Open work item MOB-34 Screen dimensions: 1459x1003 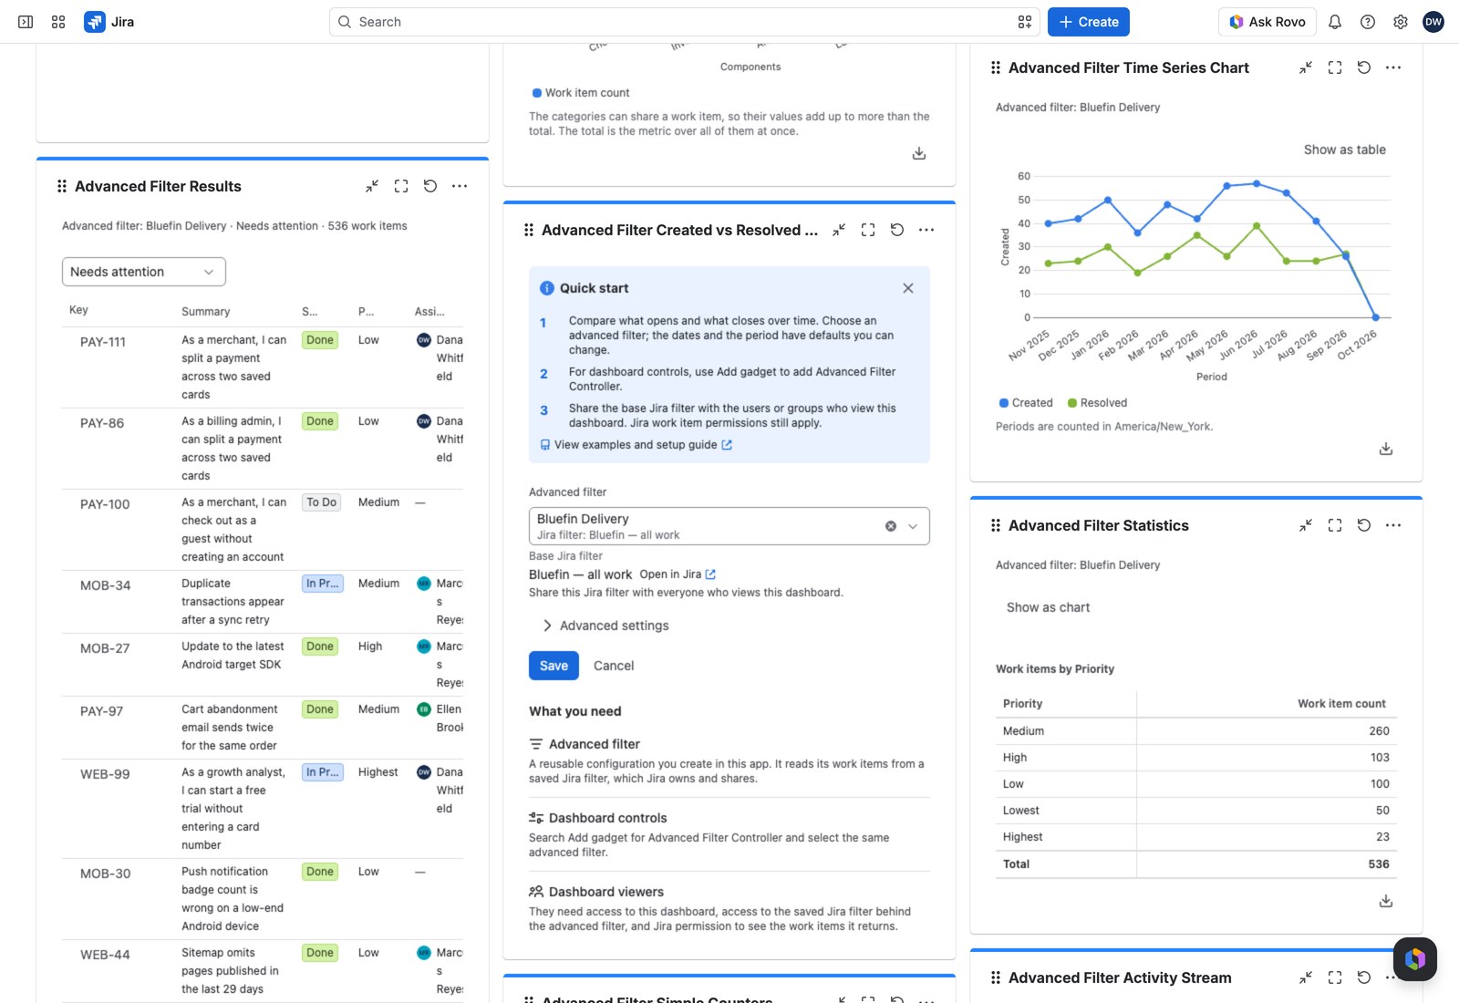point(105,585)
